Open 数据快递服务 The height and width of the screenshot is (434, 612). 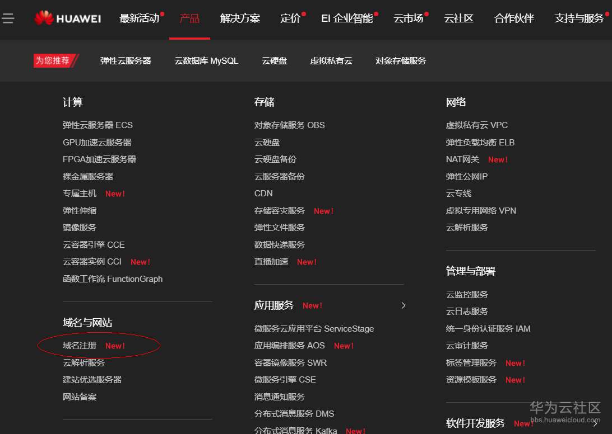pyautogui.click(x=280, y=244)
